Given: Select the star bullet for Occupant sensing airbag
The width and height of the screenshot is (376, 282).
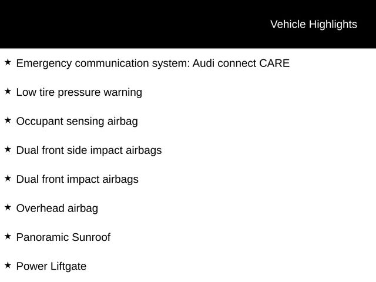Looking at the screenshot, I should tap(7, 120).
